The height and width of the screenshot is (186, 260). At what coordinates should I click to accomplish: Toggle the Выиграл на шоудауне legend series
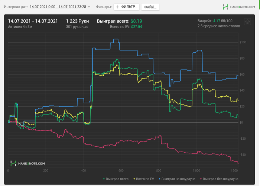pyautogui.click(x=177, y=179)
